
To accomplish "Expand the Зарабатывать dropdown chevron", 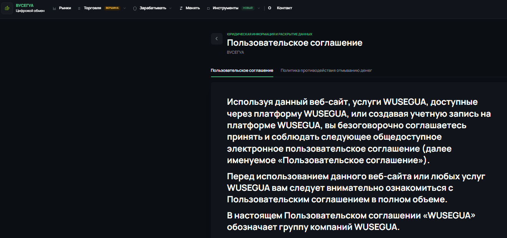I will pos(170,8).
